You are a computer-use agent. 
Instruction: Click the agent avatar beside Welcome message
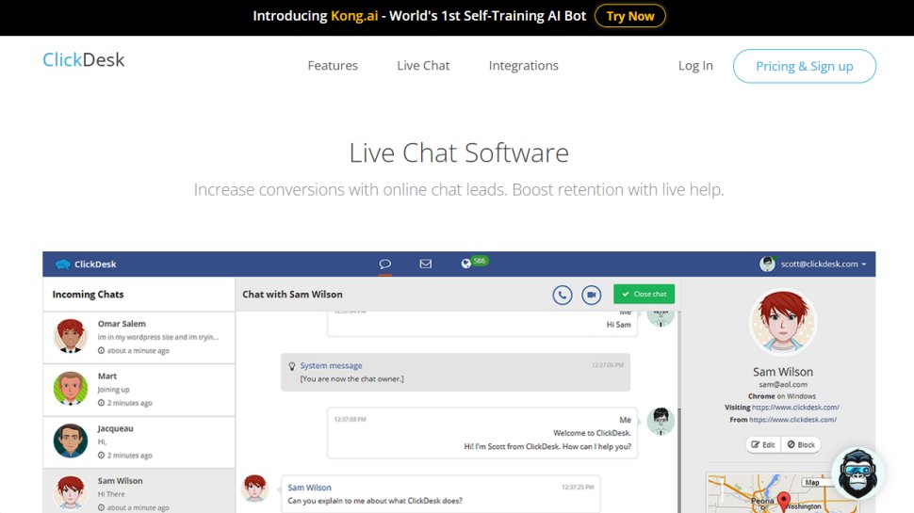[661, 421]
